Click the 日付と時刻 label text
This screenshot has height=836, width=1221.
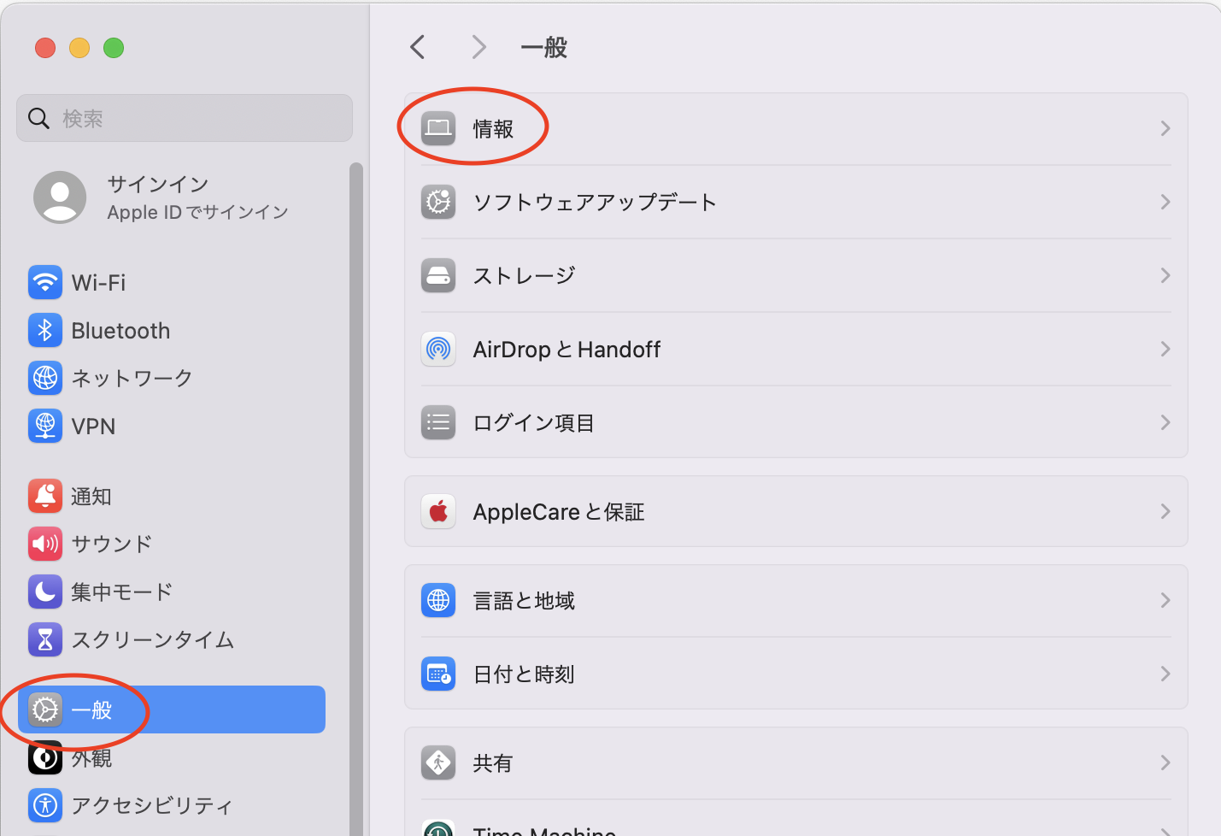tap(524, 674)
